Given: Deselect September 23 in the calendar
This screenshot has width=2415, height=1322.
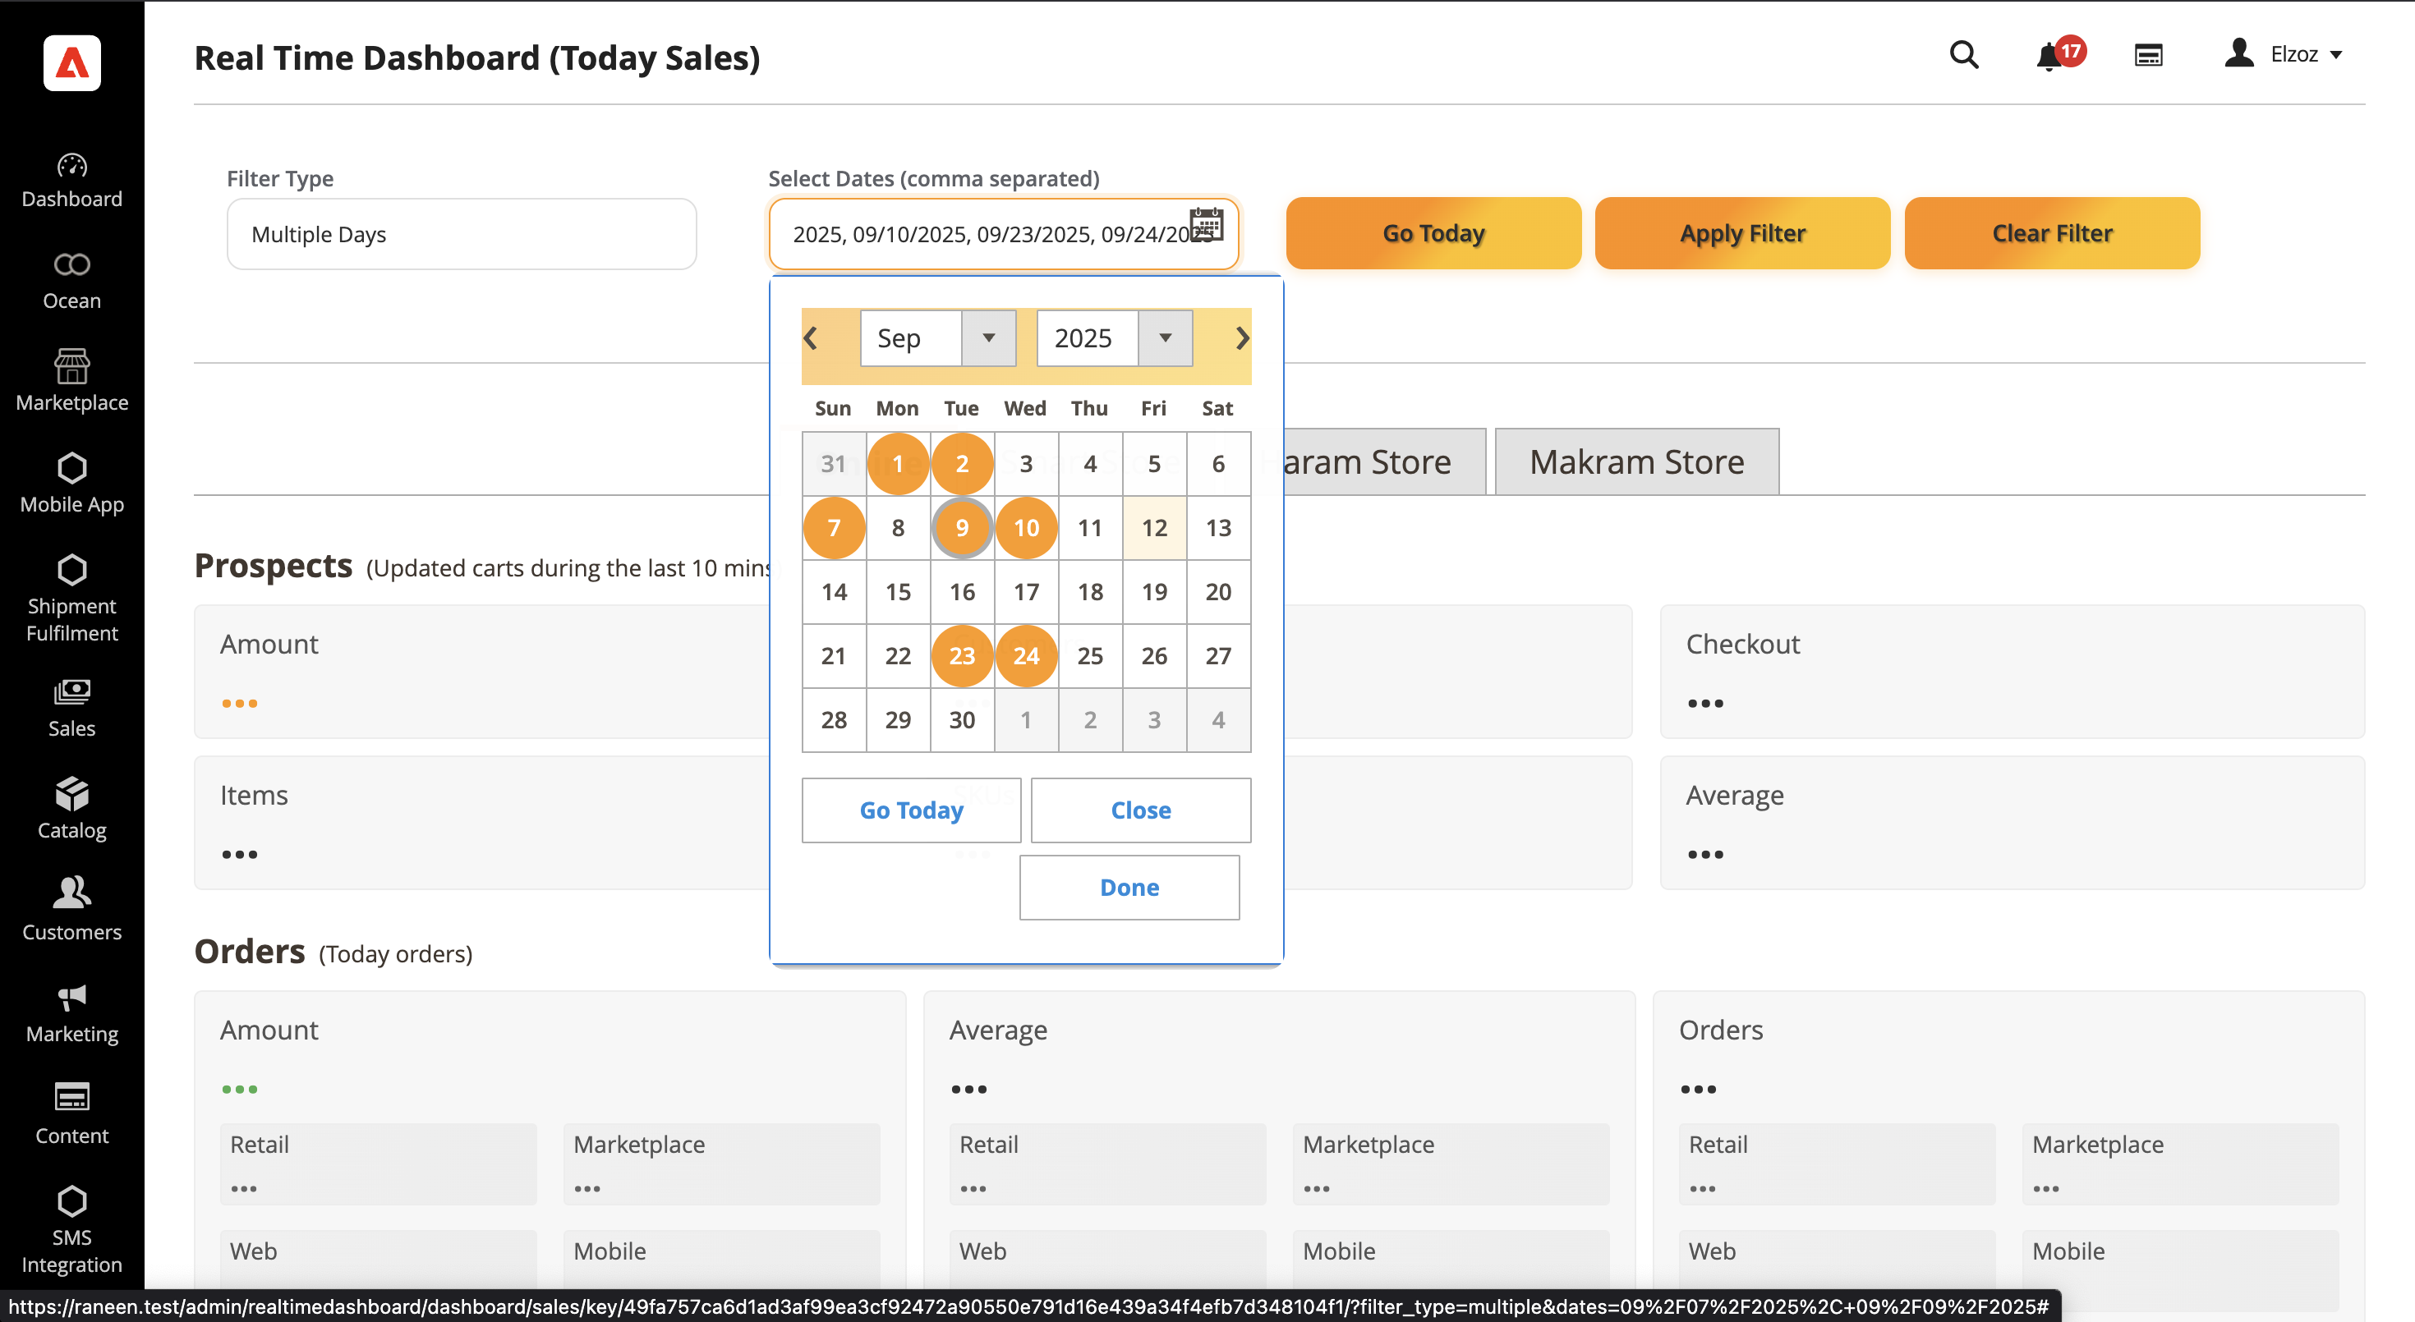Looking at the screenshot, I should pos(962,656).
